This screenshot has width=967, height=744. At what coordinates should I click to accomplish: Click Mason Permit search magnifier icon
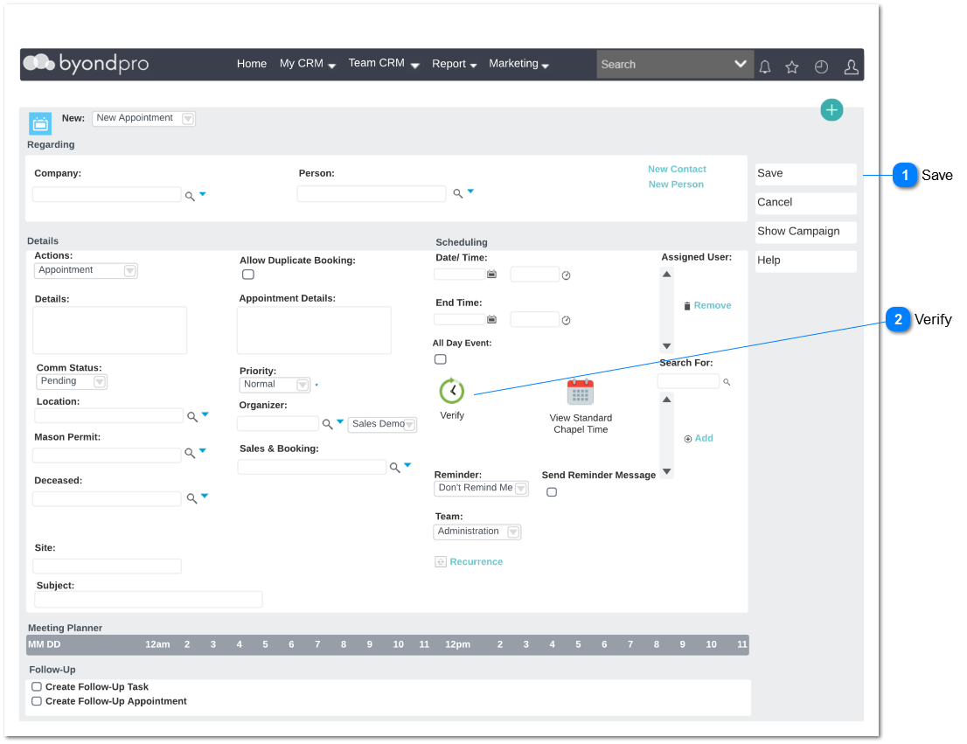(x=190, y=454)
